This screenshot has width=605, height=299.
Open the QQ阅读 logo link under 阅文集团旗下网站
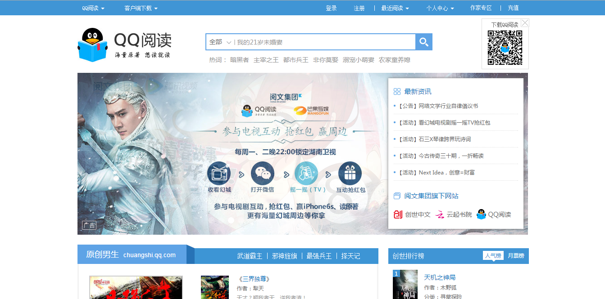click(494, 214)
